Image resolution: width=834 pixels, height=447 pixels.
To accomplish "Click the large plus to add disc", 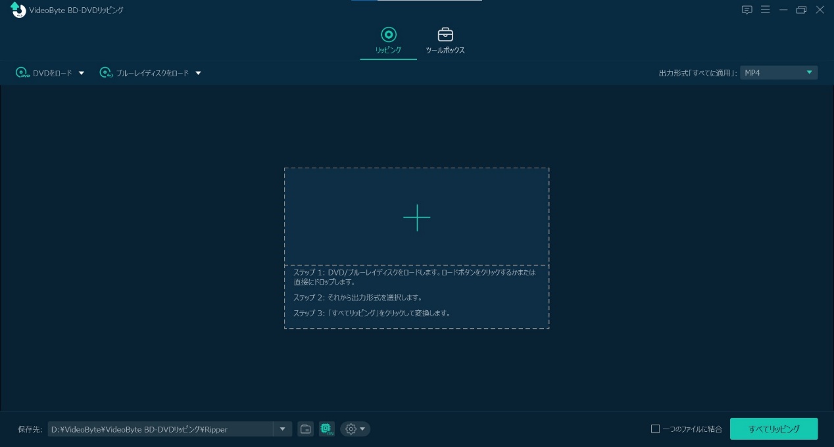I will coord(416,218).
